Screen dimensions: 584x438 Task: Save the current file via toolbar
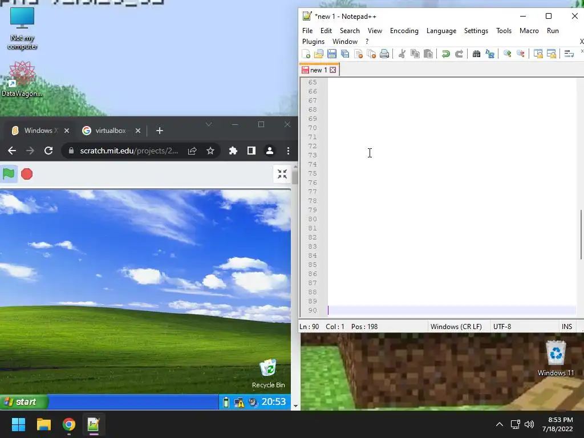click(x=332, y=54)
